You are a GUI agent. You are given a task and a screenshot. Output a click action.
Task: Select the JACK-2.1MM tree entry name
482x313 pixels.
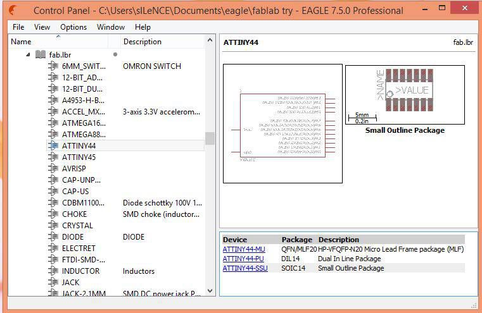[84, 293]
